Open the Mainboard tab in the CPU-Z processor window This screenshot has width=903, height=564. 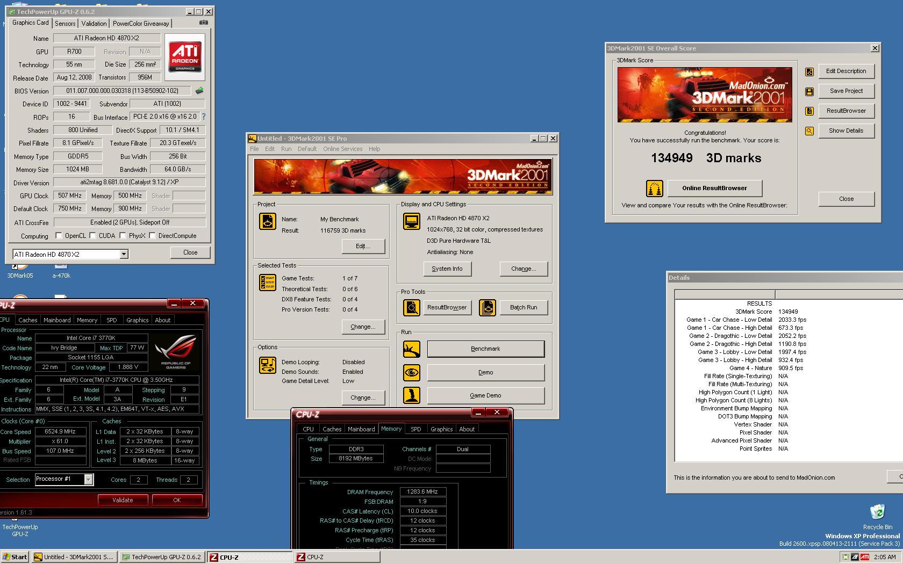click(57, 320)
